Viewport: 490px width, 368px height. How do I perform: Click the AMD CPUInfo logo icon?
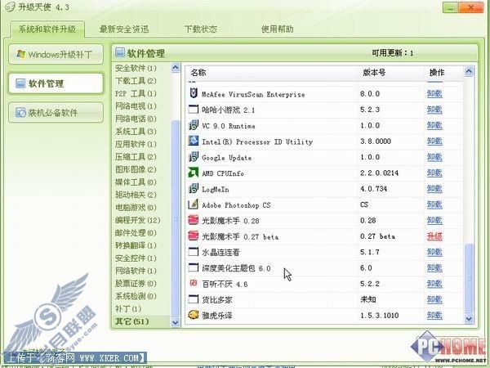click(194, 173)
